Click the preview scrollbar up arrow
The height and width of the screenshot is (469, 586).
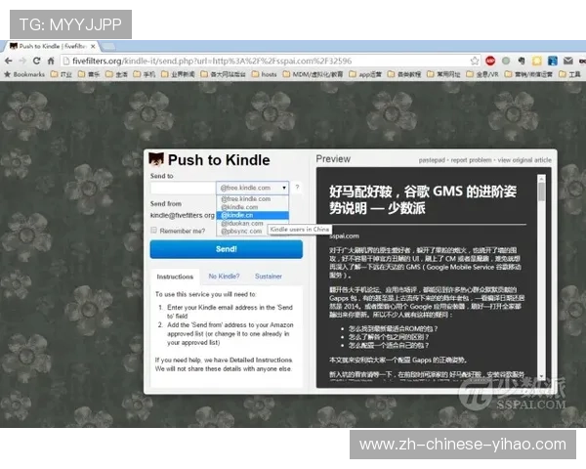541,178
